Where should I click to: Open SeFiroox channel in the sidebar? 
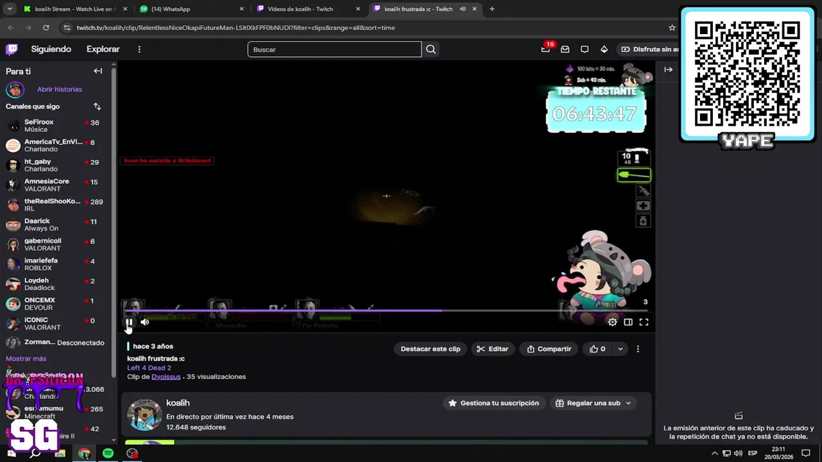[57, 126]
